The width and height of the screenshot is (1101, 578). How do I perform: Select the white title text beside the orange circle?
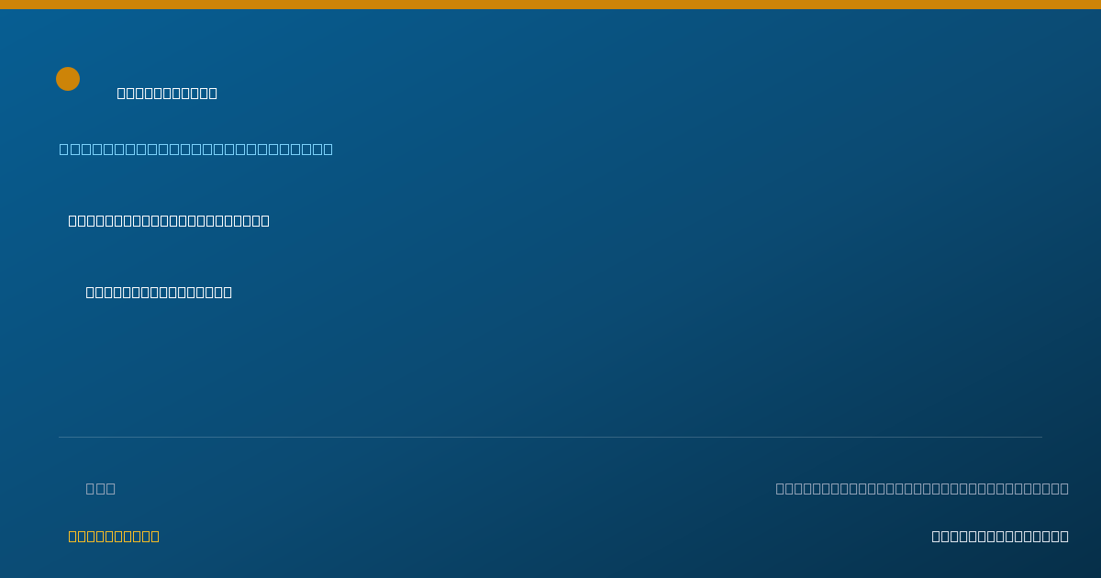pos(167,93)
